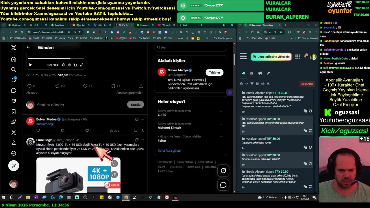Follow Bulvar Medya with Takip et
Screen dimensions: 370x208
tap(214, 73)
